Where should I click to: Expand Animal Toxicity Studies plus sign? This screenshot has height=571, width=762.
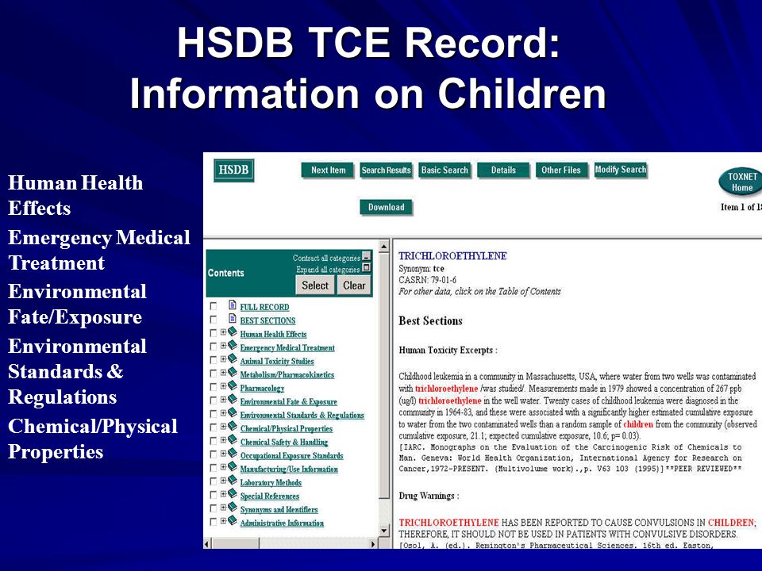coord(223,359)
